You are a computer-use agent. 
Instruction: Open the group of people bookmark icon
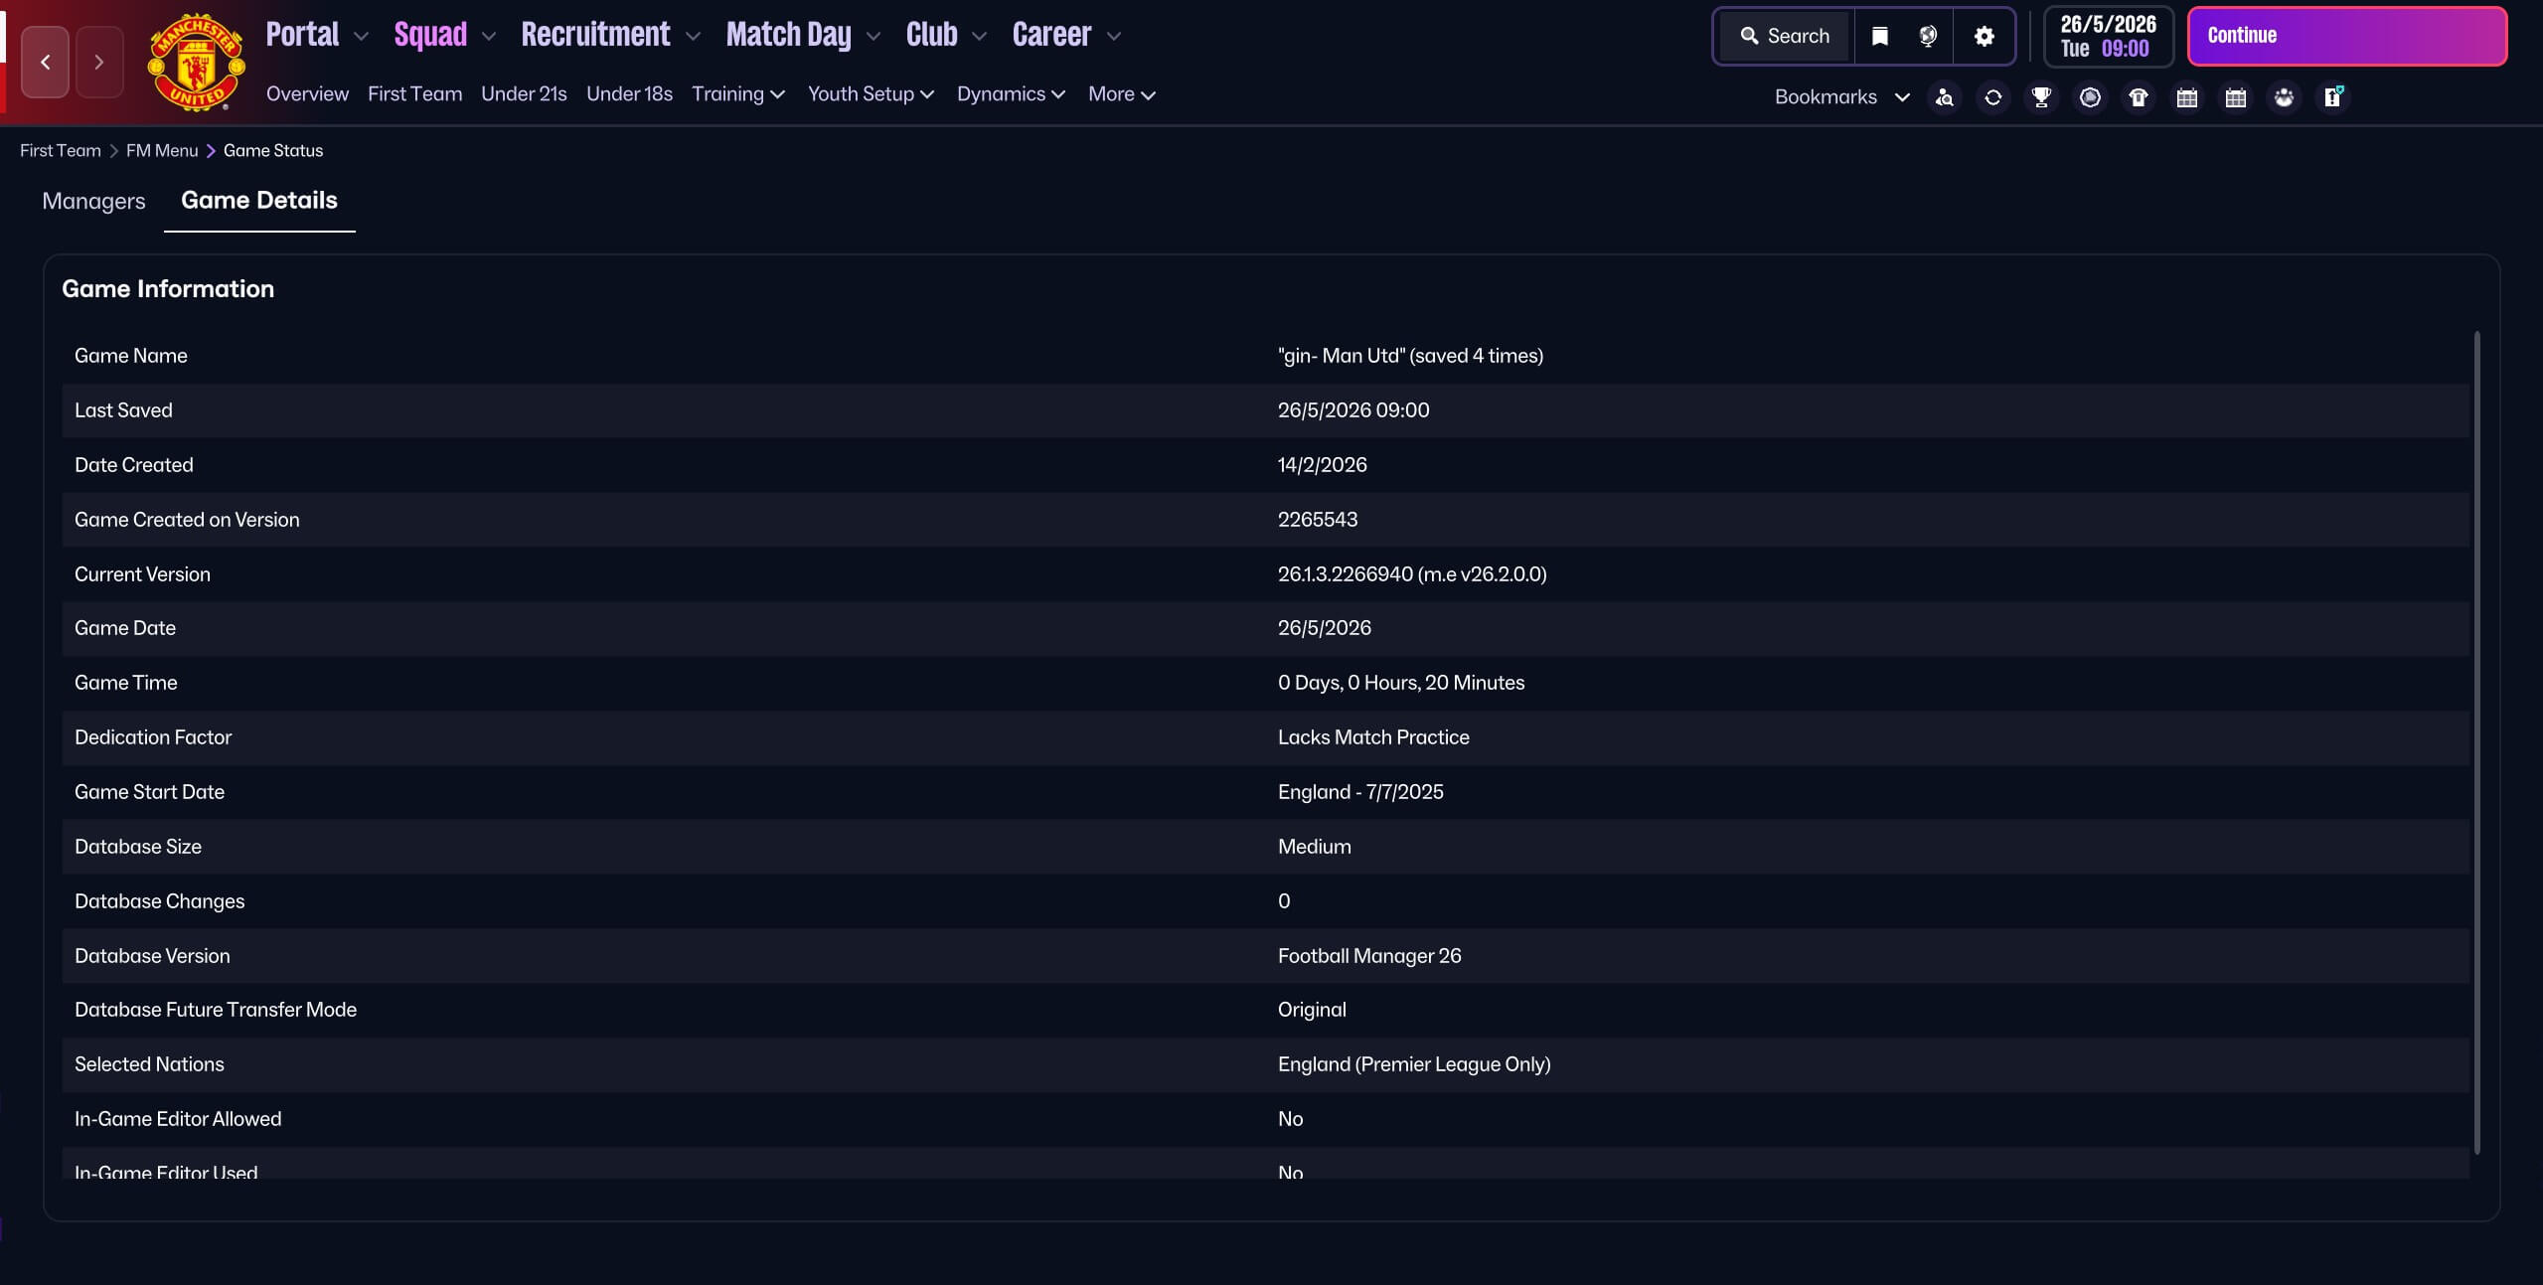click(2284, 97)
